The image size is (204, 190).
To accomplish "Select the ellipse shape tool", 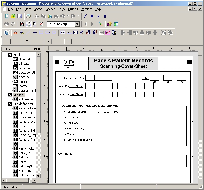I will 54,33.
